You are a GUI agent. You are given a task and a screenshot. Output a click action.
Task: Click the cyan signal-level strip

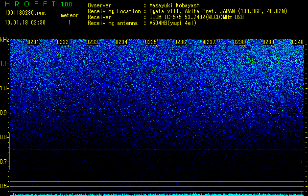pyautogui.click(x=157, y=195)
